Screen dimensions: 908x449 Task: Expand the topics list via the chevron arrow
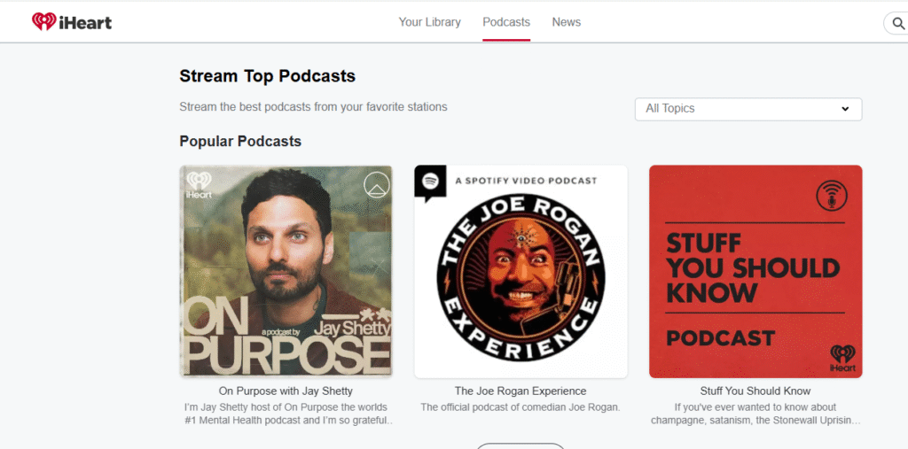pos(845,109)
